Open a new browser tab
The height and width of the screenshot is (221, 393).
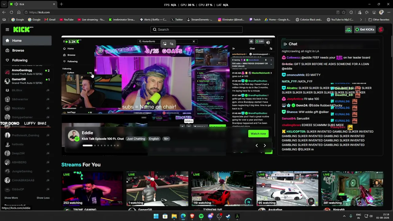(61, 4)
